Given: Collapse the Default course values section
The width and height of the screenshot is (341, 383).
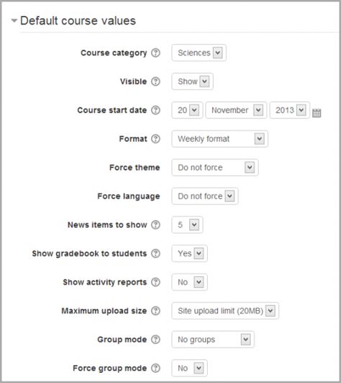Looking at the screenshot, I should coord(14,20).
